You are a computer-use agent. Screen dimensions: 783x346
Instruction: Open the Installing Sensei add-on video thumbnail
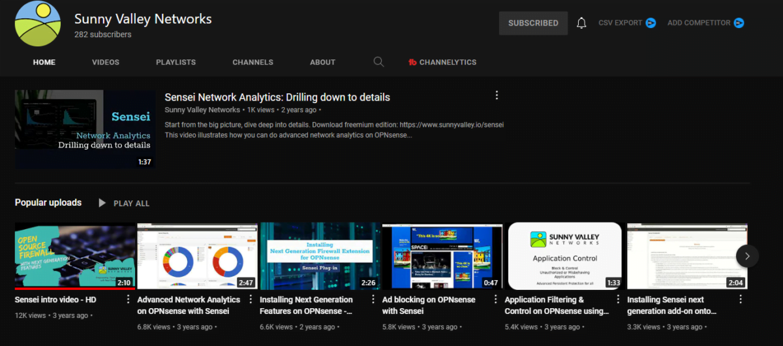point(688,256)
